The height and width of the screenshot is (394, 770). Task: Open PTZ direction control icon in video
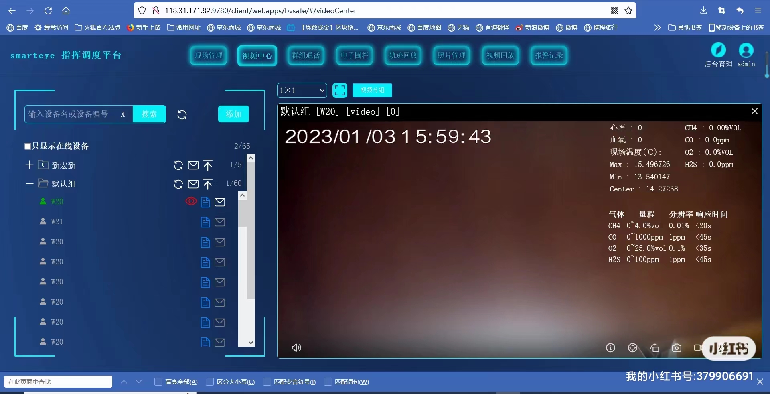pyautogui.click(x=632, y=348)
